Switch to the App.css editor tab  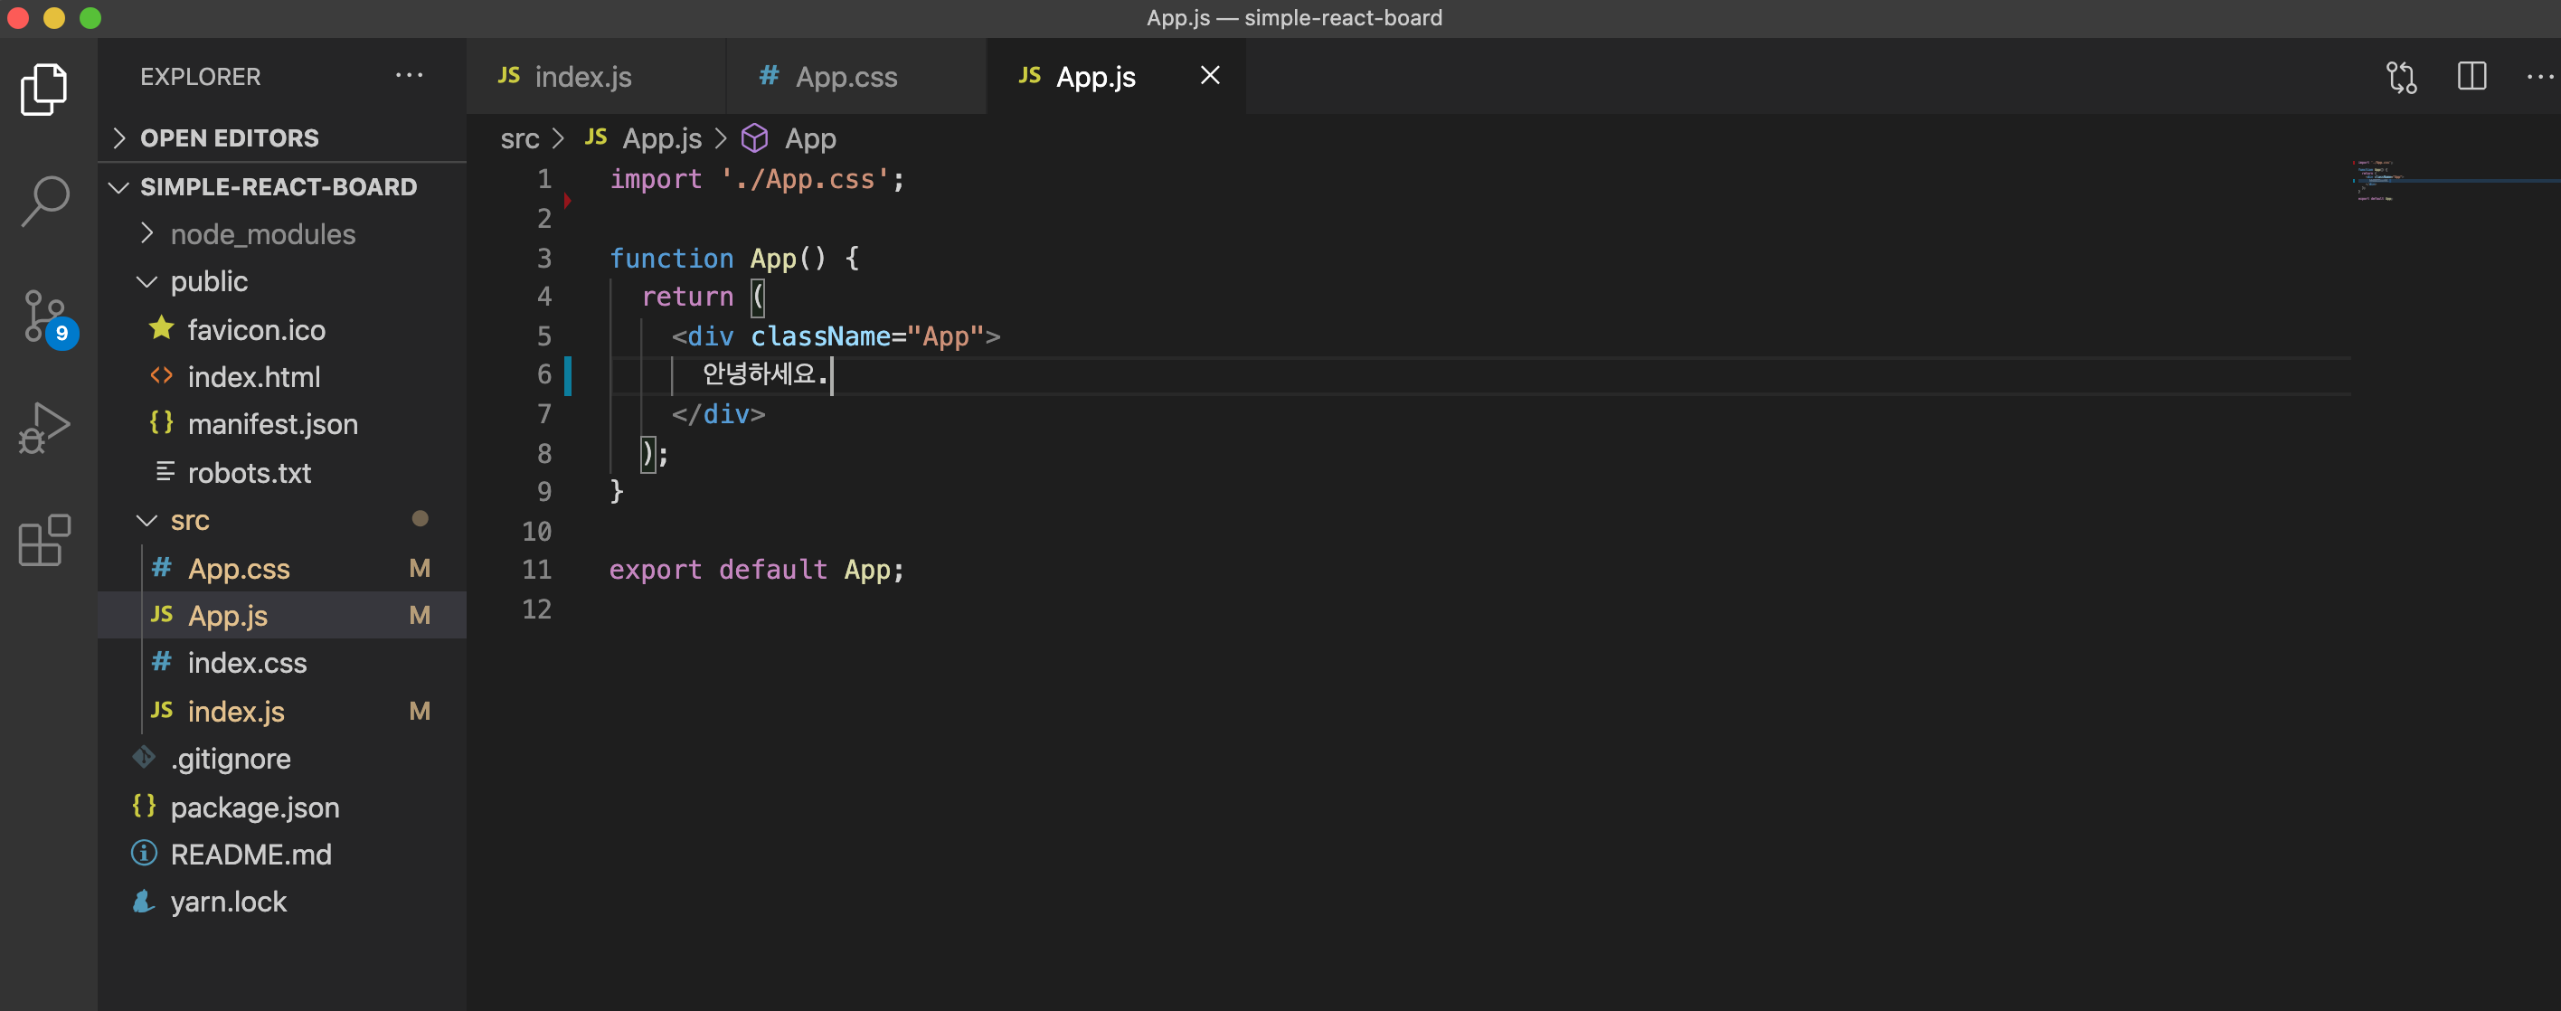pos(845,77)
